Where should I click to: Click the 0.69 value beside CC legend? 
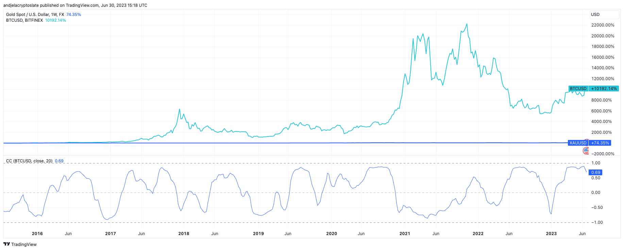point(59,161)
